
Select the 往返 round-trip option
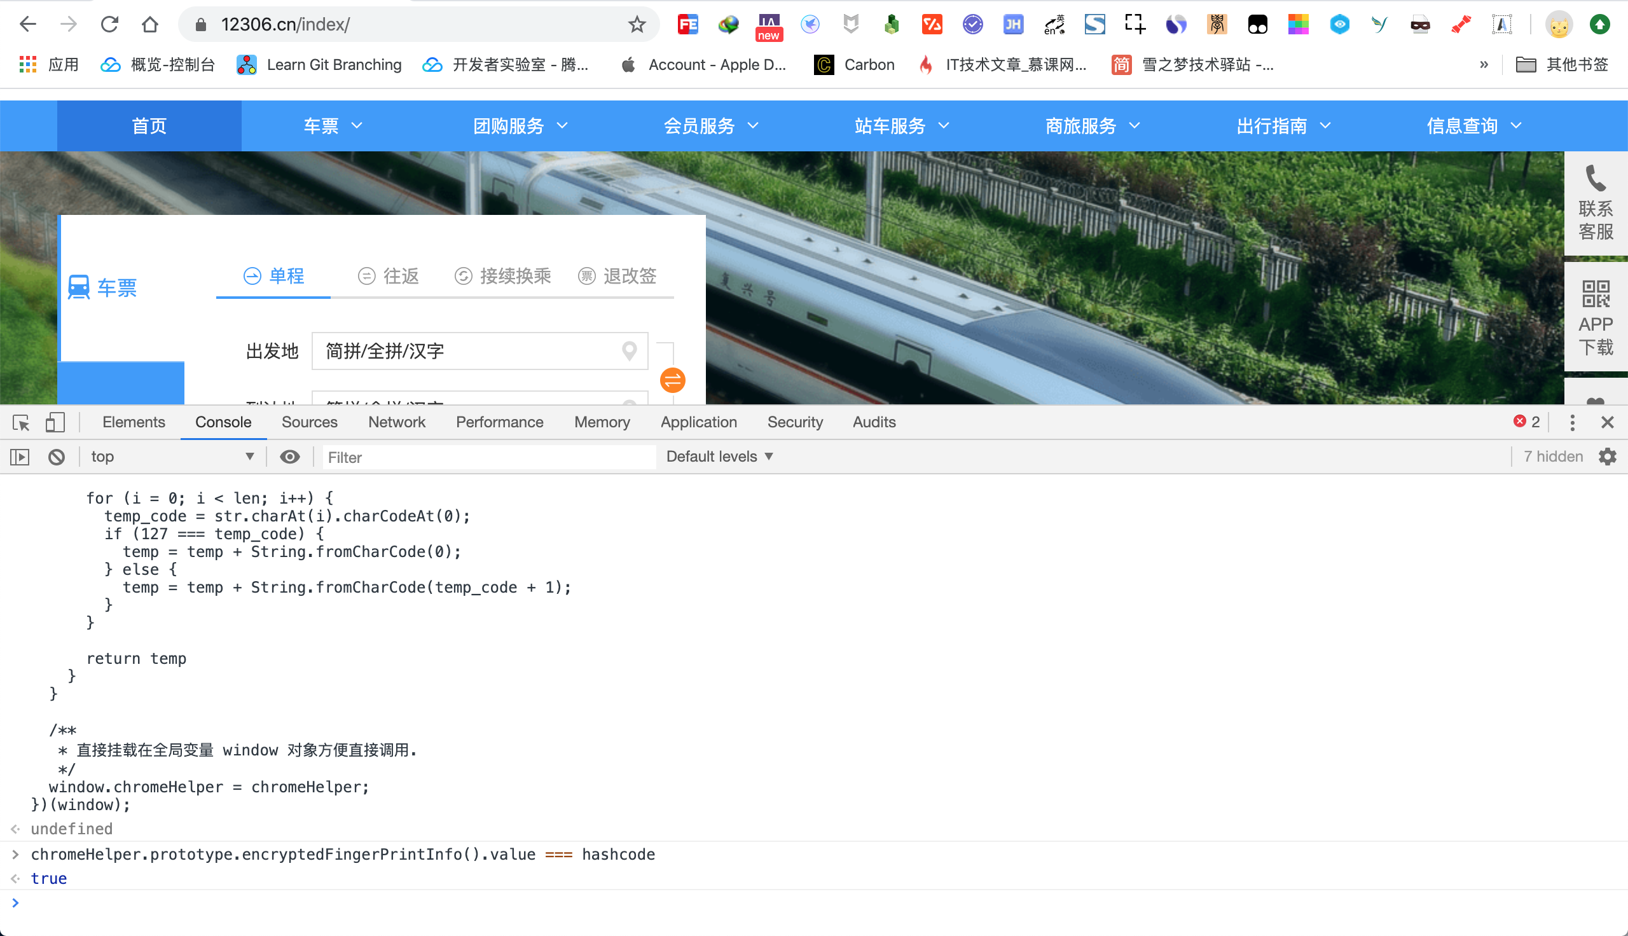pos(388,277)
